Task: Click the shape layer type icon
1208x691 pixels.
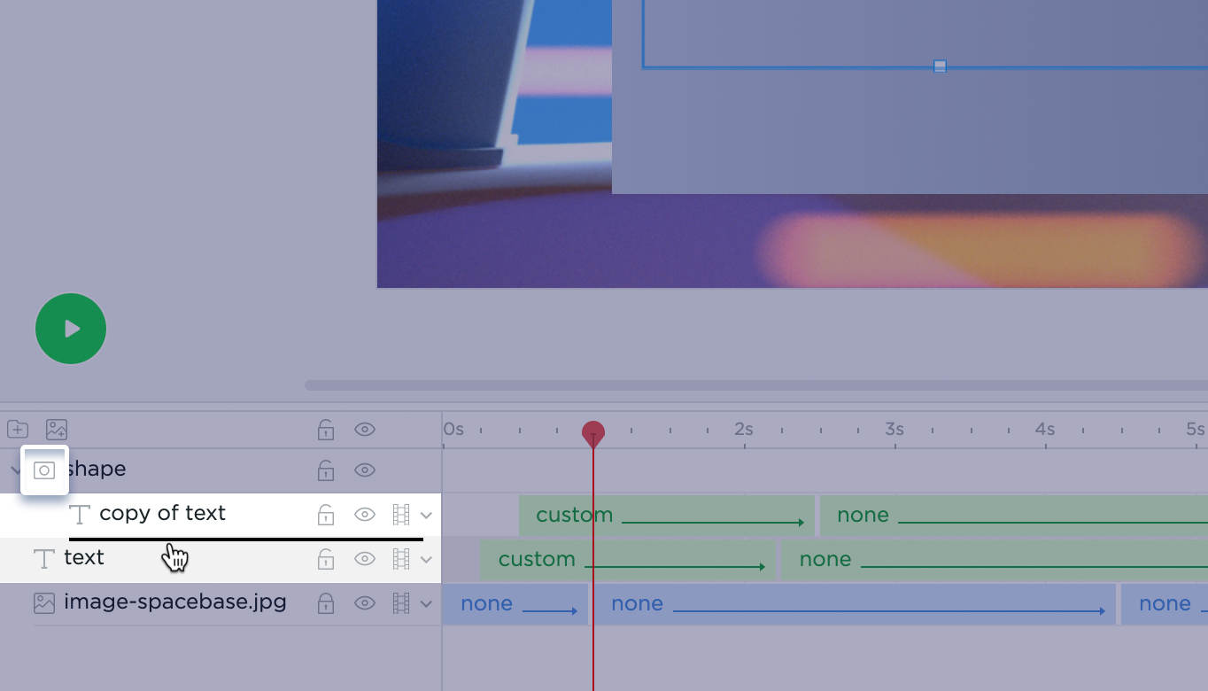Action: click(44, 470)
